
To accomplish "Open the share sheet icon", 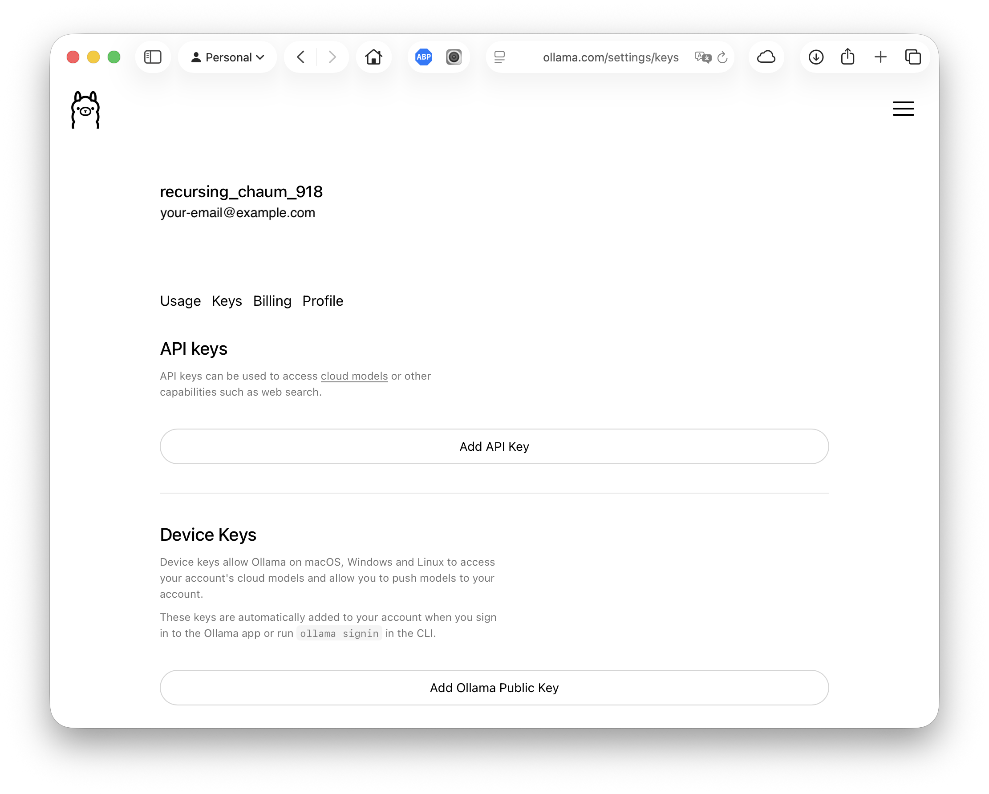I will pos(847,57).
